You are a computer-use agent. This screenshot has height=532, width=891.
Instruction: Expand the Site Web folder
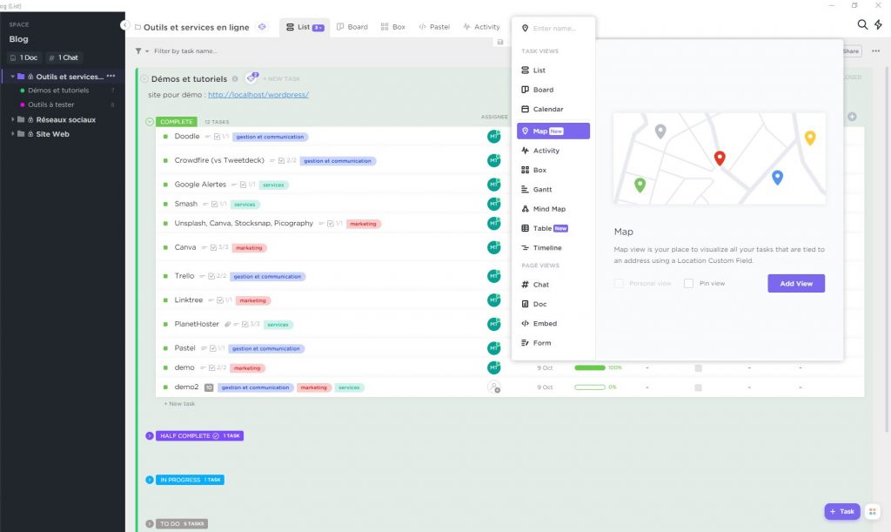pos(12,133)
